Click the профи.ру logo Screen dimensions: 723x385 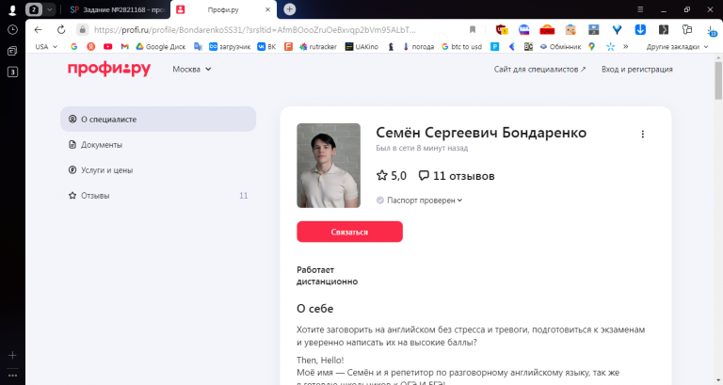109,69
